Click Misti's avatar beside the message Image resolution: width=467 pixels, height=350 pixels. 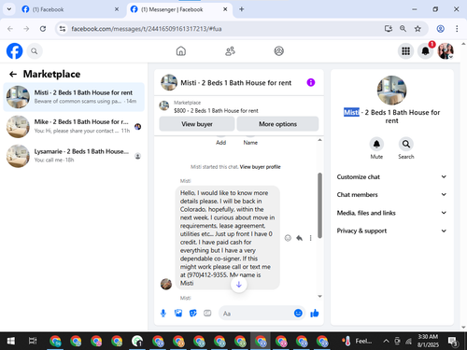click(166, 284)
